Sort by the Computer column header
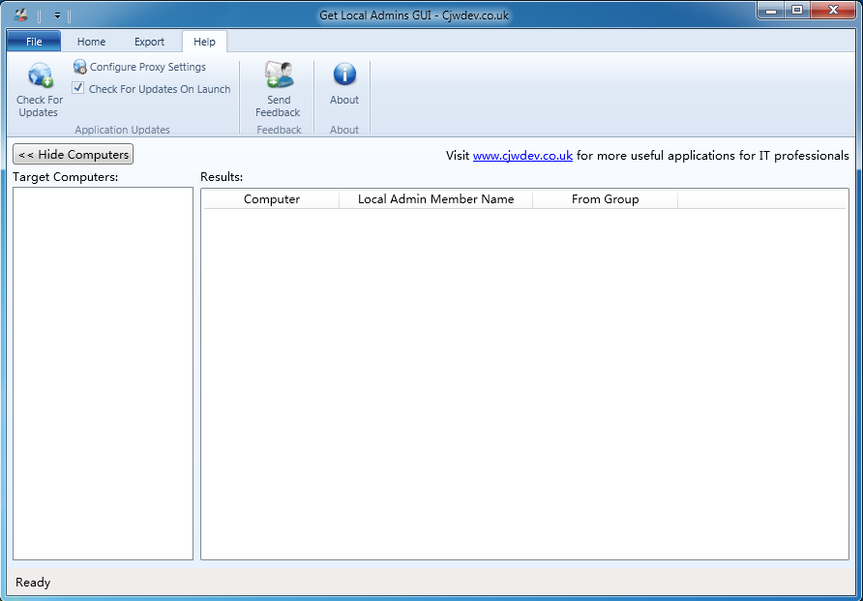 pos(271,199)
